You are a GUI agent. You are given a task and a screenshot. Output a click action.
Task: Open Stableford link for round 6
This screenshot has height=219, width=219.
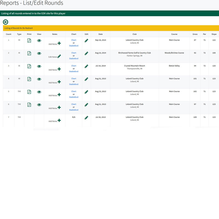(x=74, y=110)
